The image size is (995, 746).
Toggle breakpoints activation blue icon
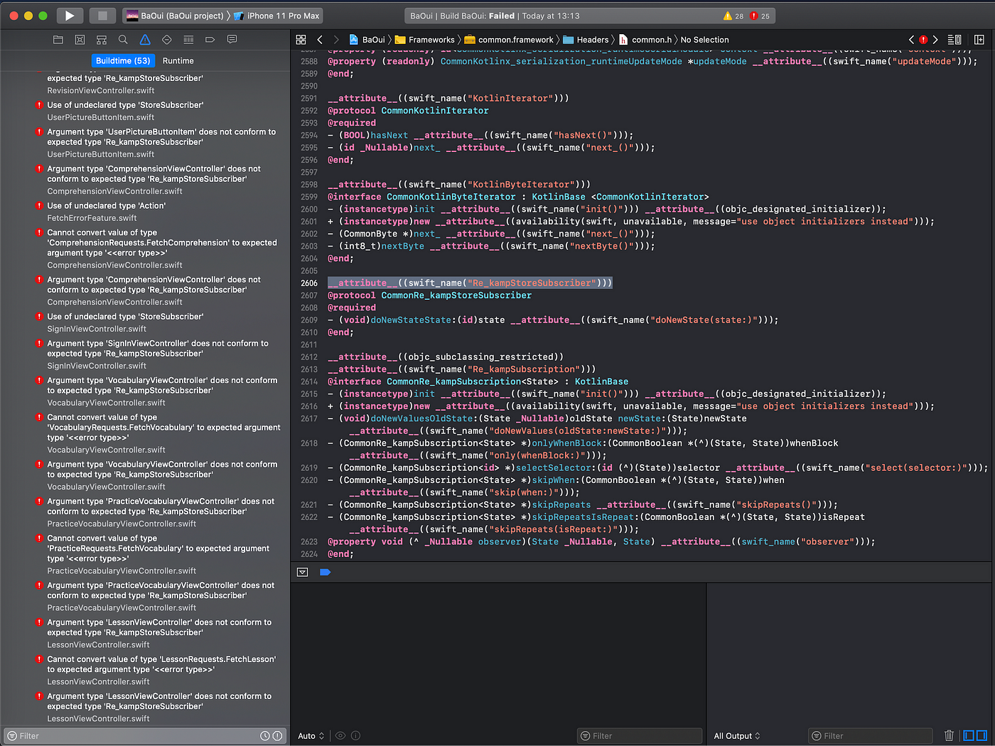326,572
